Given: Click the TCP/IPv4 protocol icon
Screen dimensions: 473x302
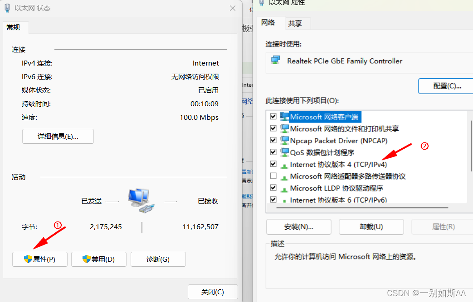Looking at the screenshot, I should click(284, 165).
